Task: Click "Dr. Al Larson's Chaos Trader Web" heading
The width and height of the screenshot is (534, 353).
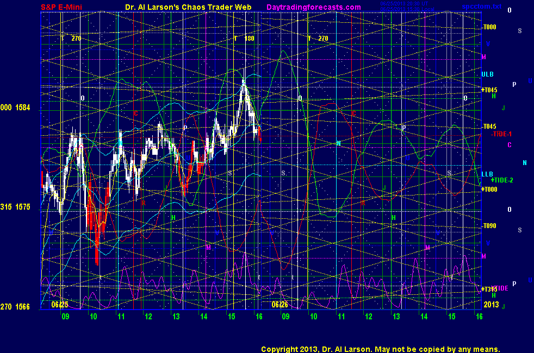Action: 188,7
